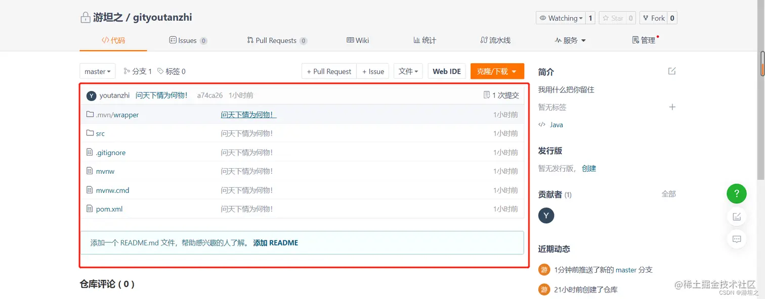
Task: Open the .gitignore file
Action: coord(111,153)
